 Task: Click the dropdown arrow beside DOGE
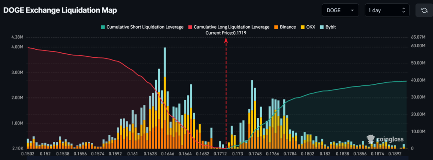(x=352, y=11)
